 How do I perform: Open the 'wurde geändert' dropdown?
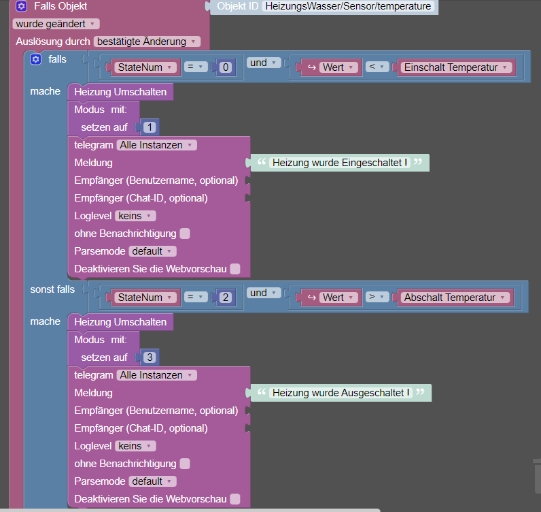[x=56, y=24]
